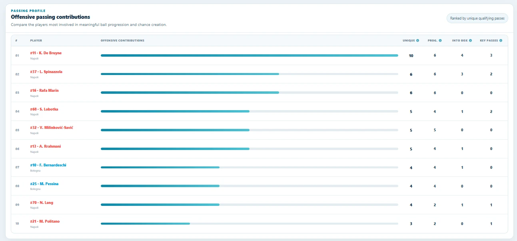Click M. Politano's contributions bar
This screenshot has height=241, width=517.
pos(250,223)
